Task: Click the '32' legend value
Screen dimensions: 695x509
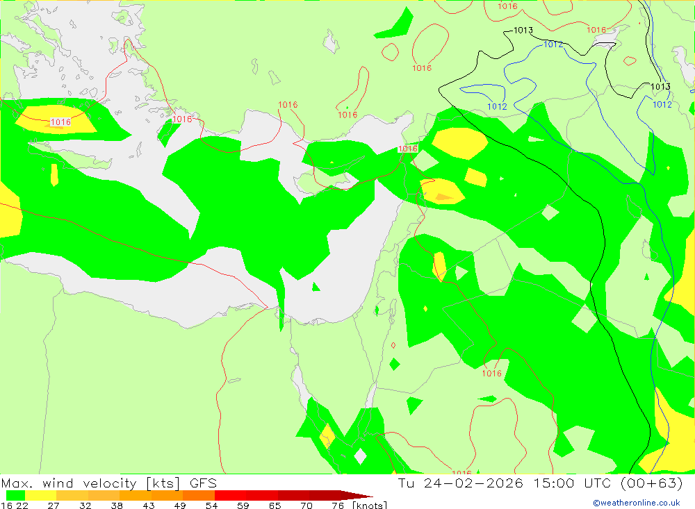Action: [85, 506]
